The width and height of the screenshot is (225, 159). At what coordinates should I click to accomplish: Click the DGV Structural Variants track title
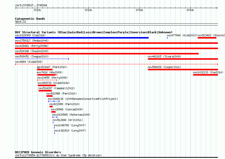[x=94, y=32]
